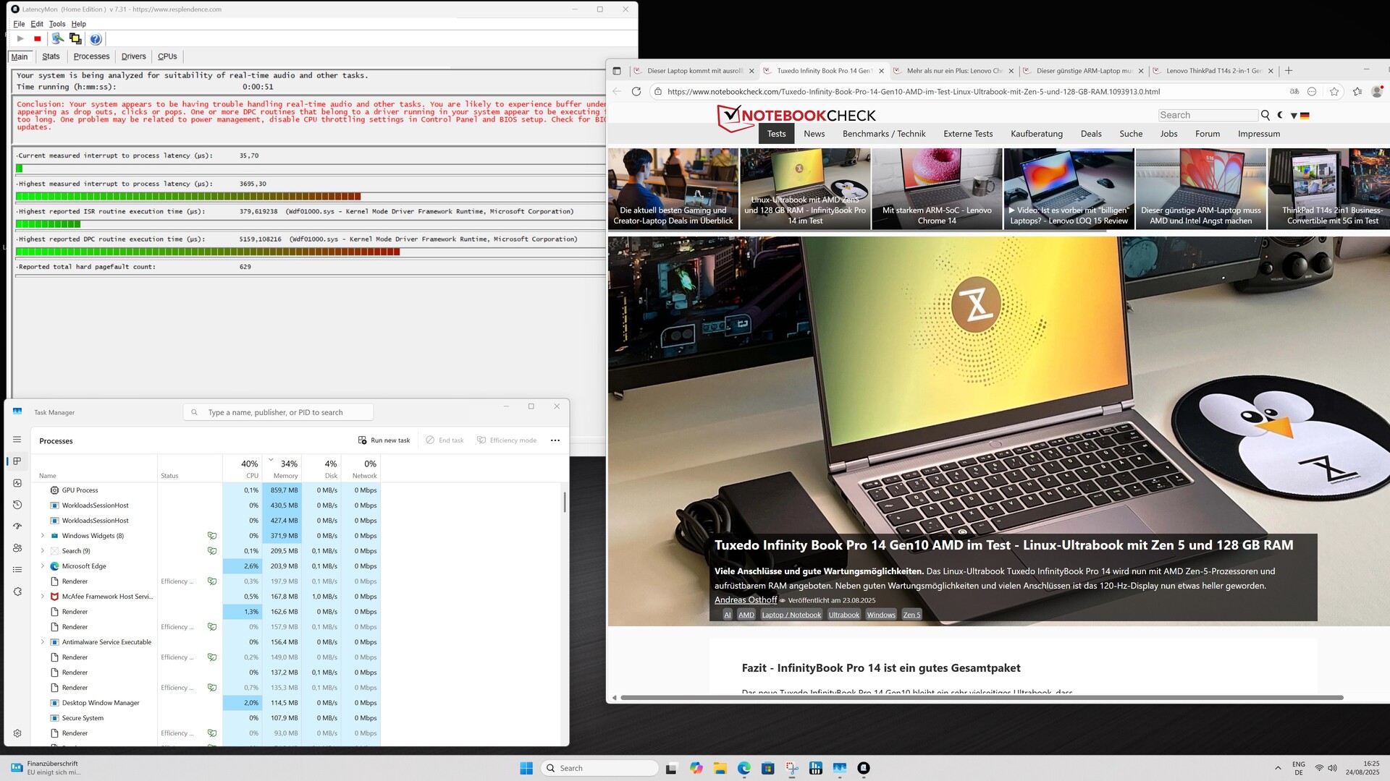Open Startup apps icon in Task Manager sidebar

(17, 526)
